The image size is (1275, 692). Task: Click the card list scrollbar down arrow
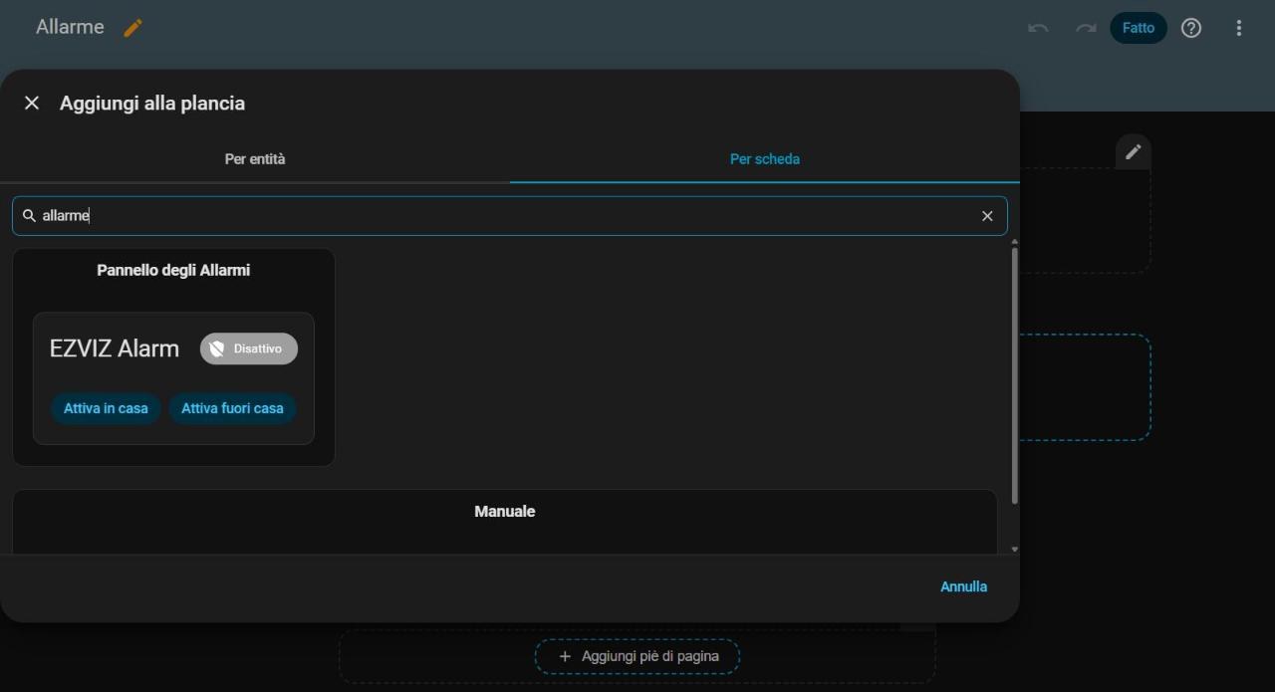[1015, 549]
